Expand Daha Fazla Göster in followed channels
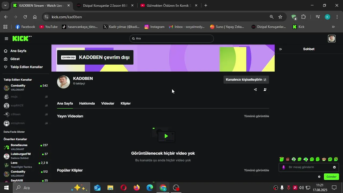Image resolution: width=343 pixels, height=193 pixels. (14, 132)
